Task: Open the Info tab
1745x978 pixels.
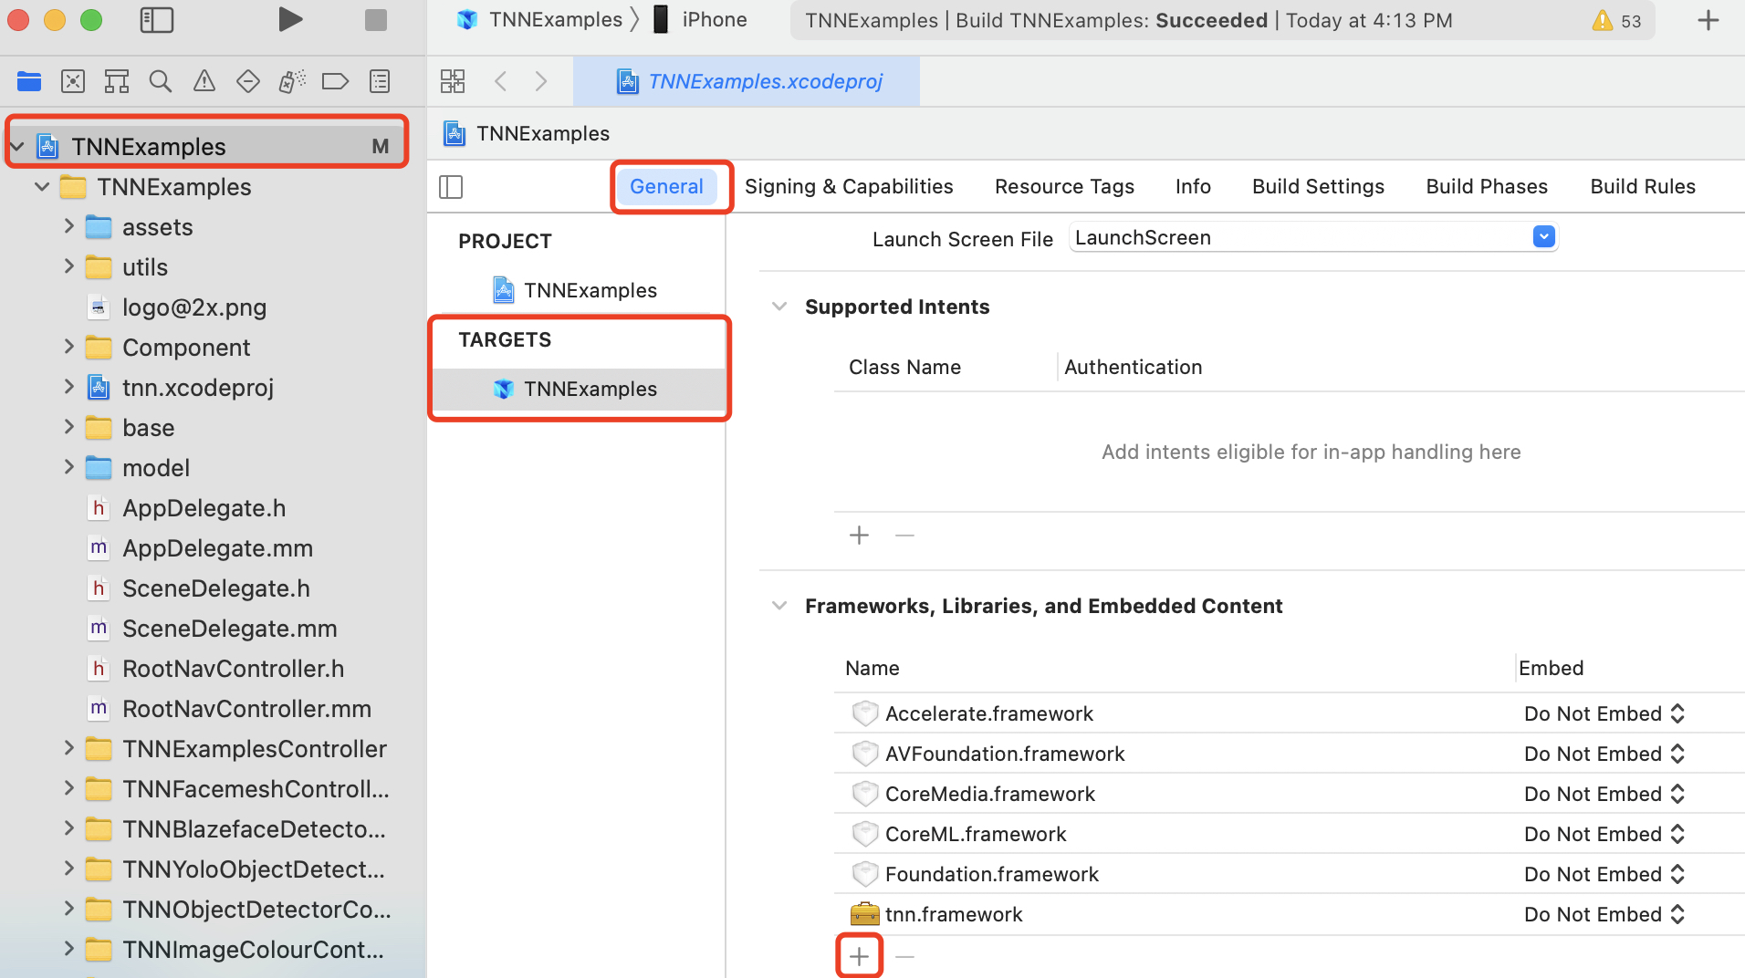Action: 1193,187
